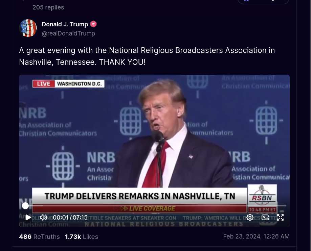This screenshot has height=251, width=311.
Task: View the 486 ReTruths list
Action: pyautogui.click(x=39, y=236)
